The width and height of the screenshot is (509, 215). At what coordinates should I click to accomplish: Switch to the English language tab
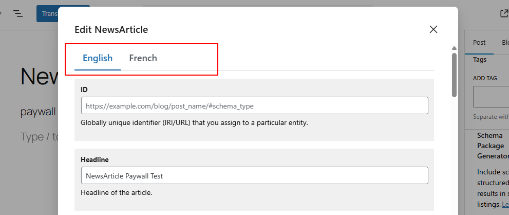coord(98,58)
